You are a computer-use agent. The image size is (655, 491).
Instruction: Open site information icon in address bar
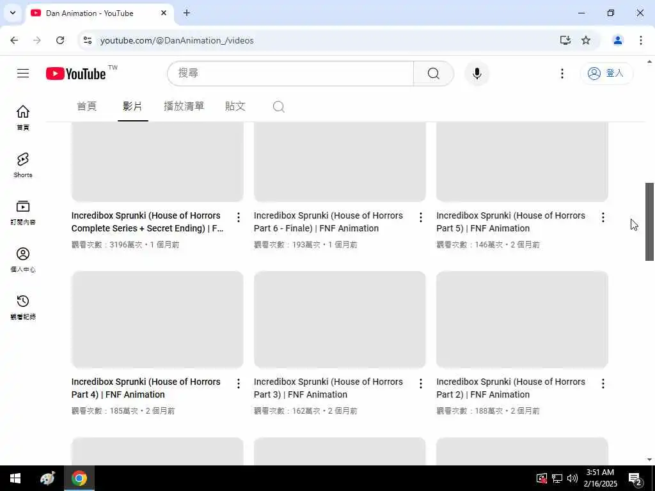[x=87, y=40]
